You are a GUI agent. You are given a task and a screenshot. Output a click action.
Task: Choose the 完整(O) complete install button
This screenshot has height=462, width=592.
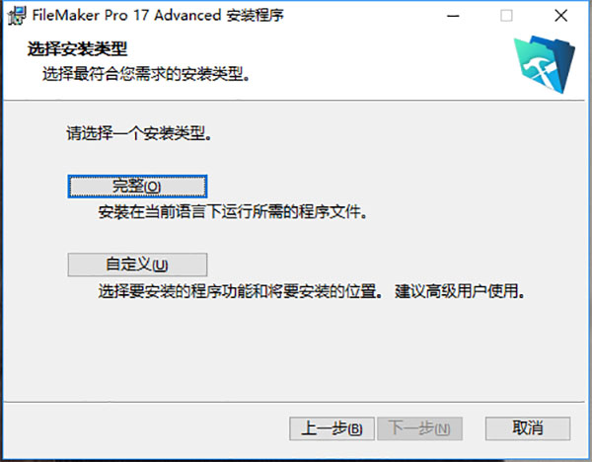[137, 187]
